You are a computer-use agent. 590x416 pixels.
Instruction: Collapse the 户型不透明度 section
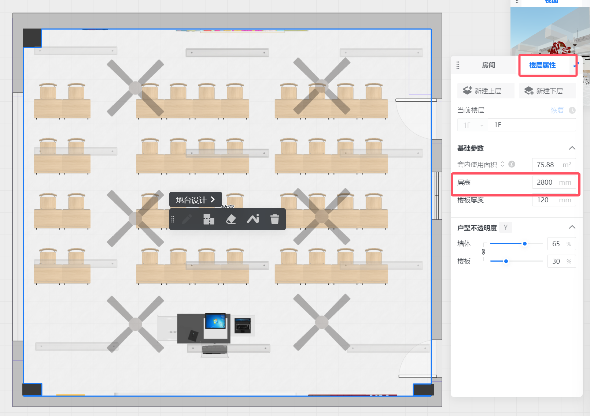pyautogui.click(x=572, y=227)
